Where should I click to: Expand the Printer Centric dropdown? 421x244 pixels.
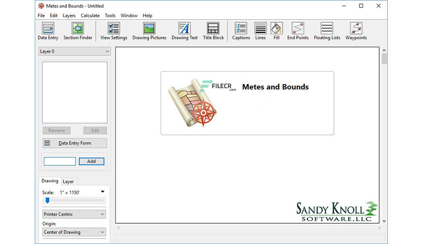(x=74, y=214)
